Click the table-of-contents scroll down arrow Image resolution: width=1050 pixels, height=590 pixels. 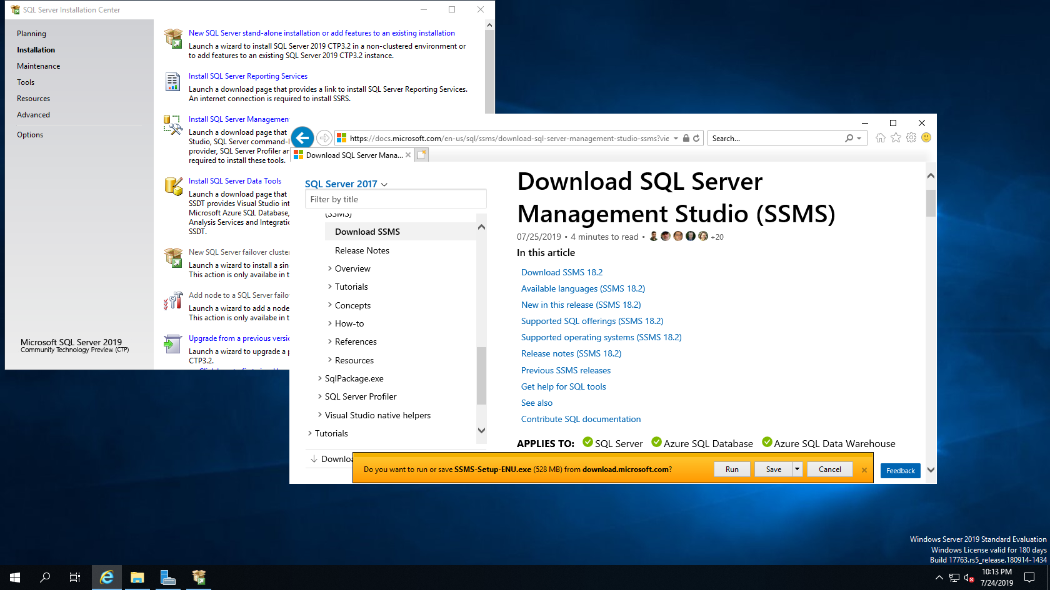[x=481, y=430]
